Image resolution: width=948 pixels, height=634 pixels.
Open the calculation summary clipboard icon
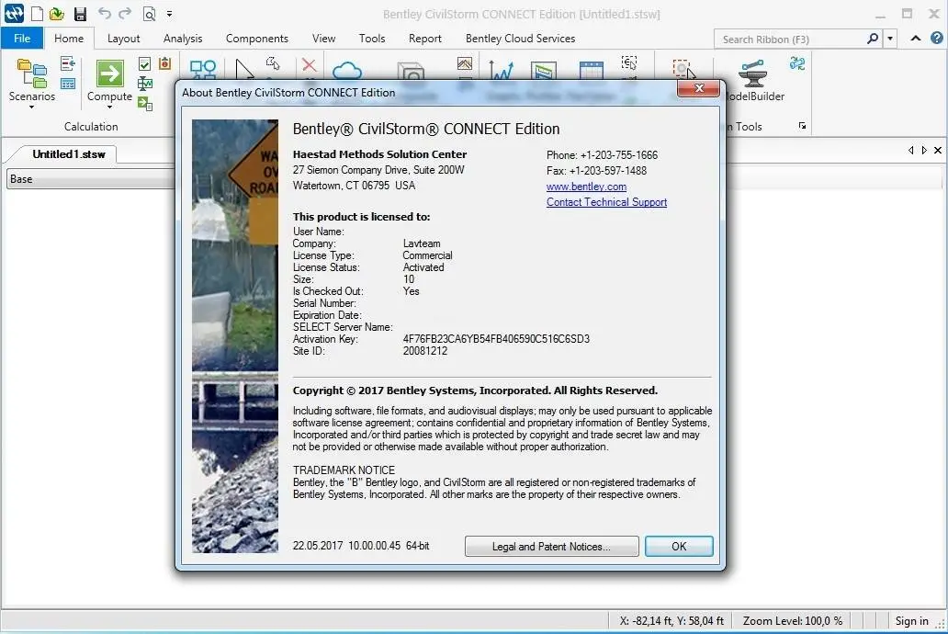click(x=165, y=62)
